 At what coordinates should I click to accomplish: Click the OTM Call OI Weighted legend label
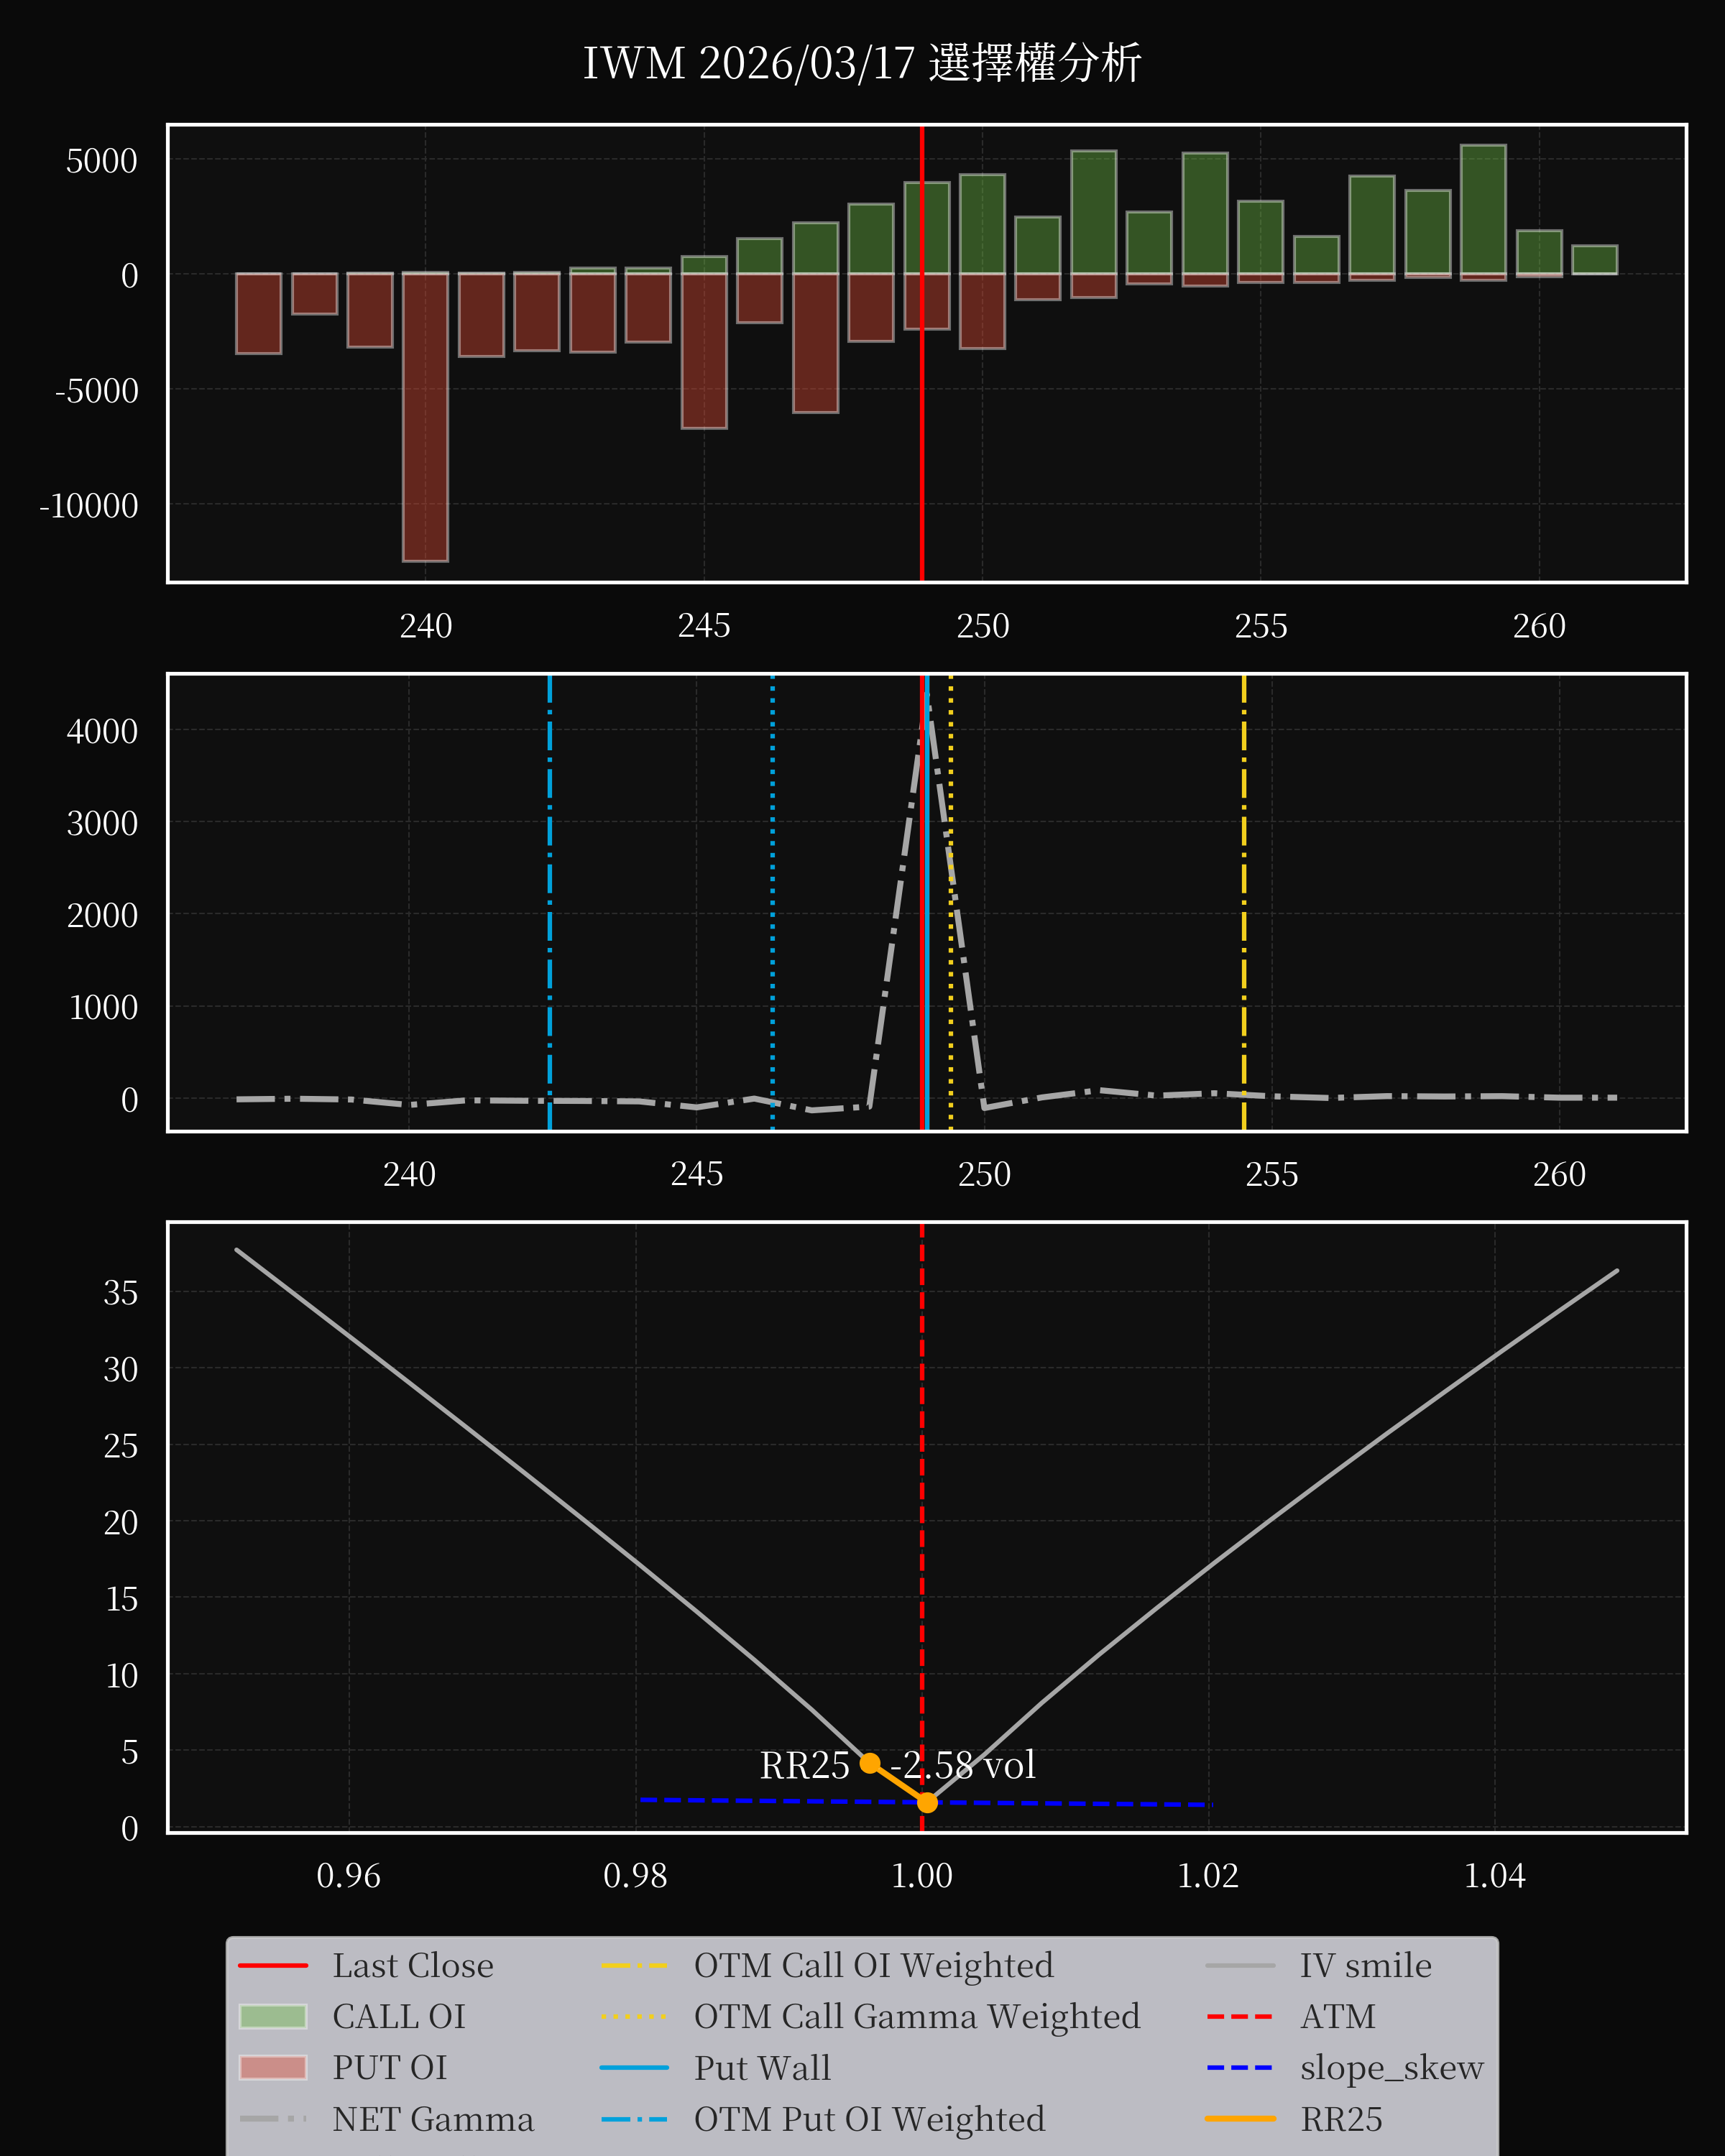tap(873, 1965)
